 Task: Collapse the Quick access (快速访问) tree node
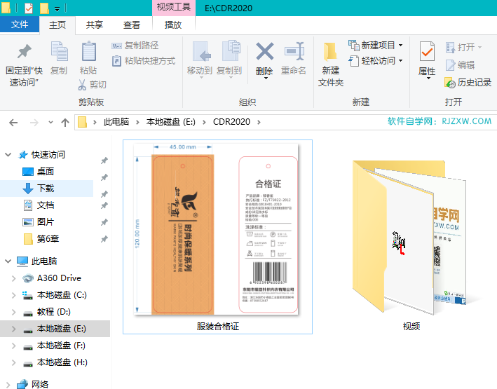coord(8,155)
